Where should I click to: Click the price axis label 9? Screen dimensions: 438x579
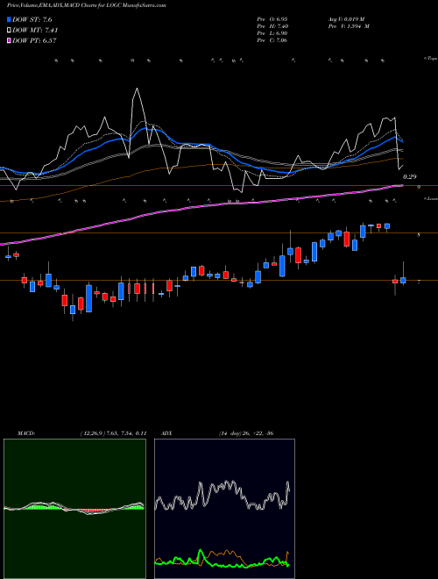pos(419,188)
